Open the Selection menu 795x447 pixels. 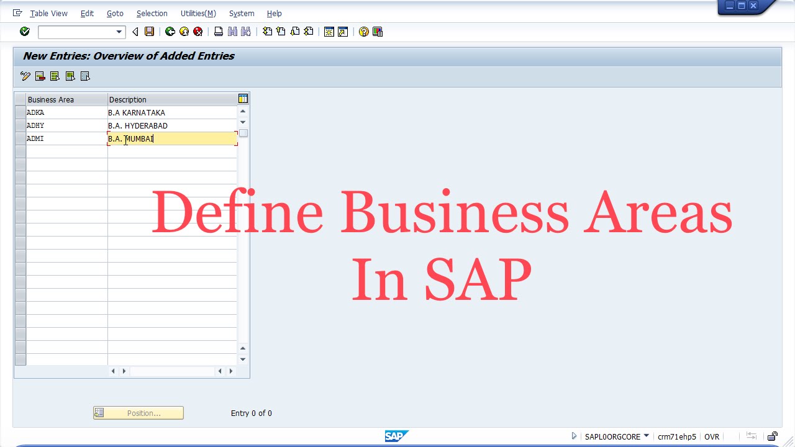pyautogui.click(x=152, y=13)
